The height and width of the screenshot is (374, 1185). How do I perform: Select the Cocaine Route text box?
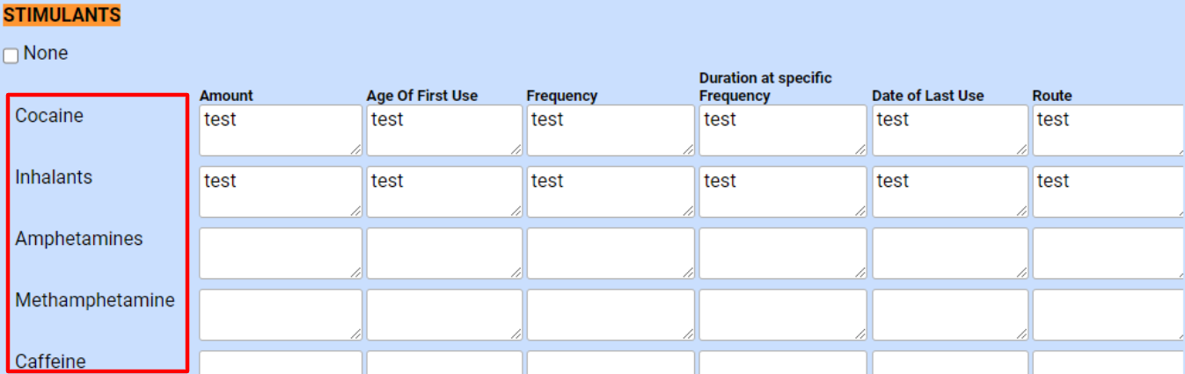point(1108,130)
